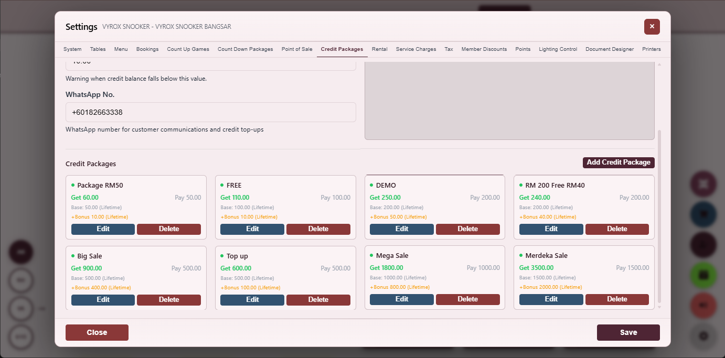725x358 pixels.
Task: Open the Tax tab
Action: click(449, 49)
